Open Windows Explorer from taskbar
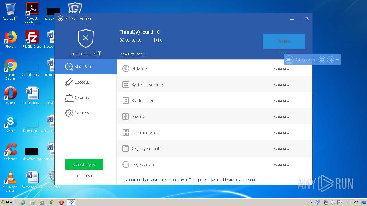 [x=32, y=202]
